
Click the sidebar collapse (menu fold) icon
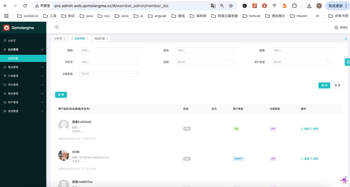point(57,27)
